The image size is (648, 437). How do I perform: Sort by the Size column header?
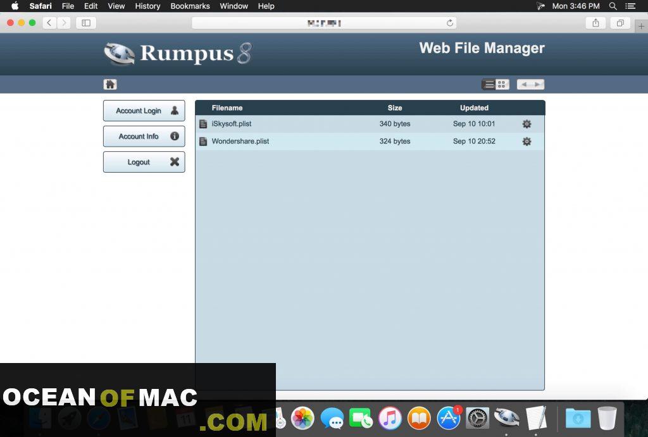395,108
